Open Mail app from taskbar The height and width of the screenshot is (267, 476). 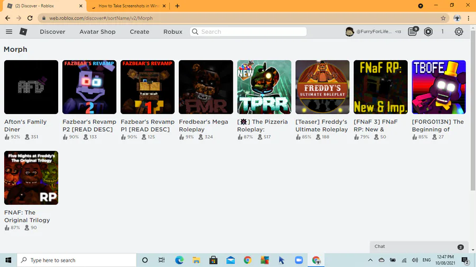click(231, 260)
